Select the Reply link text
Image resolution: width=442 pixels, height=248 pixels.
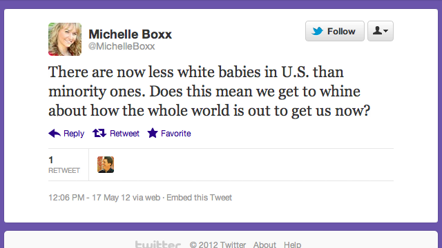74,134
